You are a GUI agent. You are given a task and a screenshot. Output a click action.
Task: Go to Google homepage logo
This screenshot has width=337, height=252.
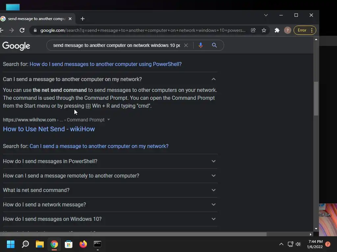(x=16, y=46)
